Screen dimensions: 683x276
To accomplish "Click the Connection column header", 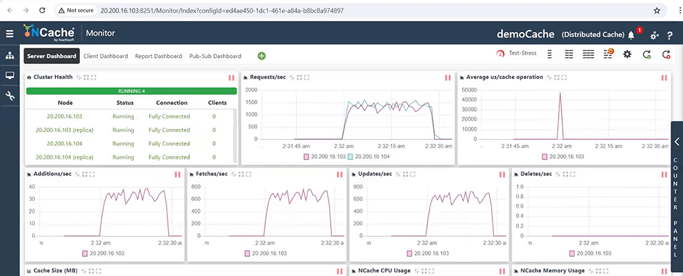I will coord(171,103).
